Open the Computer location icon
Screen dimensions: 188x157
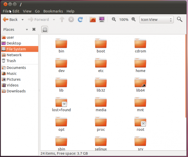102,19
